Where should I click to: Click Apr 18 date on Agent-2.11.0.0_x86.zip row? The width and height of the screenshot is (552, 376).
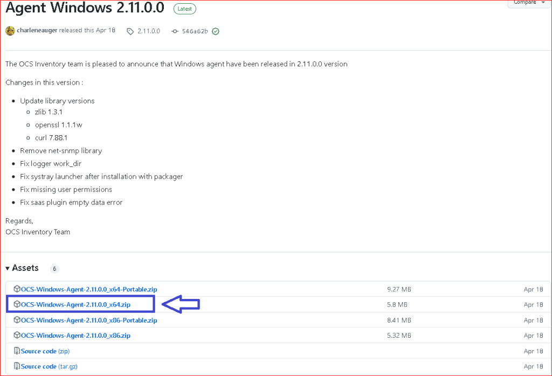click(533, 336)
